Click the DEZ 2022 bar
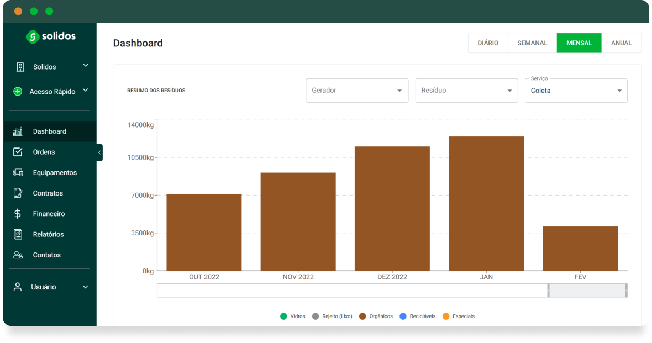This screenshot has height=343, width=652. [x=392, y=209]
